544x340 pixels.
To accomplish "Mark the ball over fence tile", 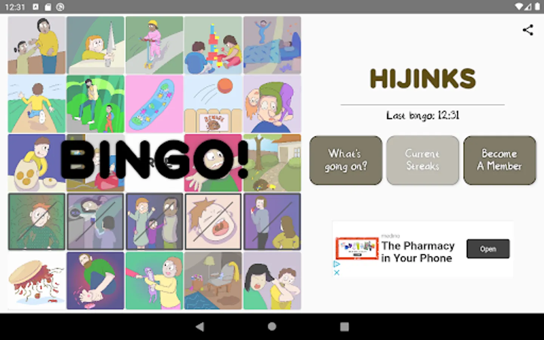I will pos(213,104).
